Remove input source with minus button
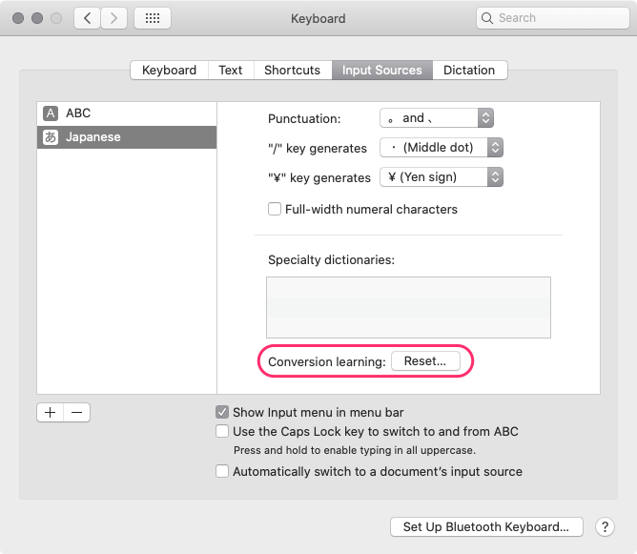 coord(77,412)
